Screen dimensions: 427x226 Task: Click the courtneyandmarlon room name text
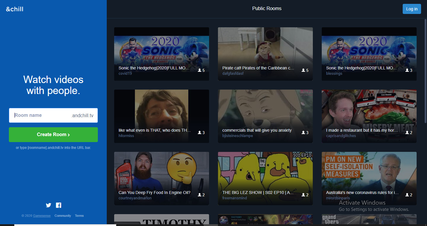135,198
